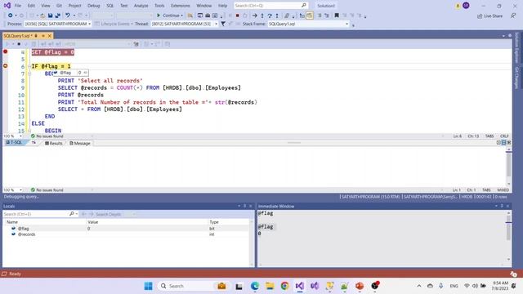Open Live Share
The height and width of the screenshot is (294, 523).
(x=489, y=16)
